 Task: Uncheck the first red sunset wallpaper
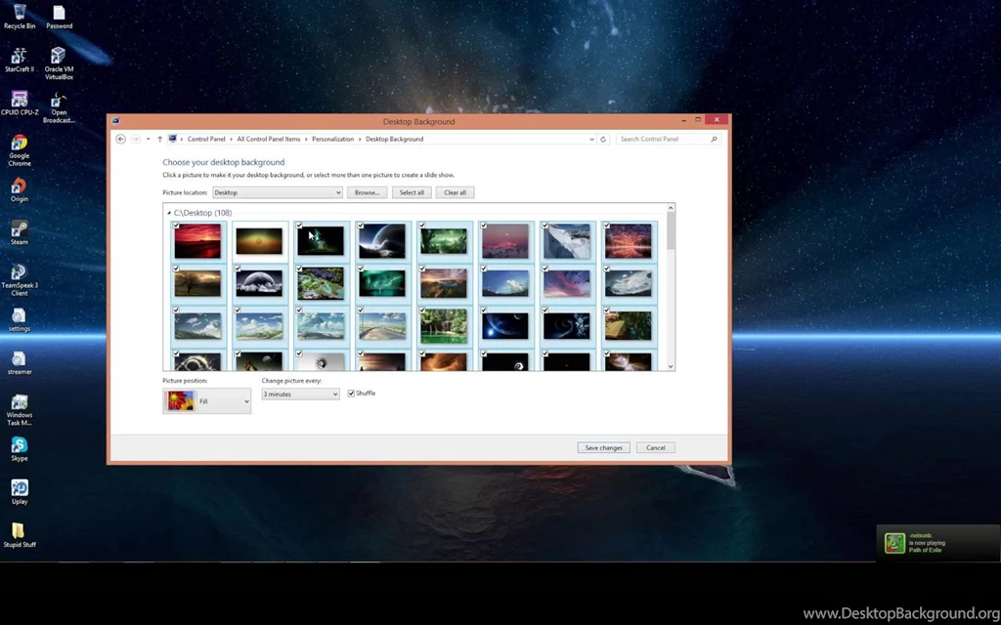click(177, 225)
